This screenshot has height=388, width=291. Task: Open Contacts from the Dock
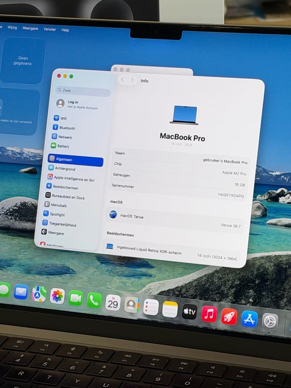pos(132,305)
